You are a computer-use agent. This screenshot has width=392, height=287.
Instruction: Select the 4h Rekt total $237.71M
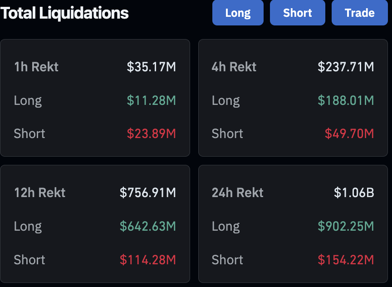point(346,67)
